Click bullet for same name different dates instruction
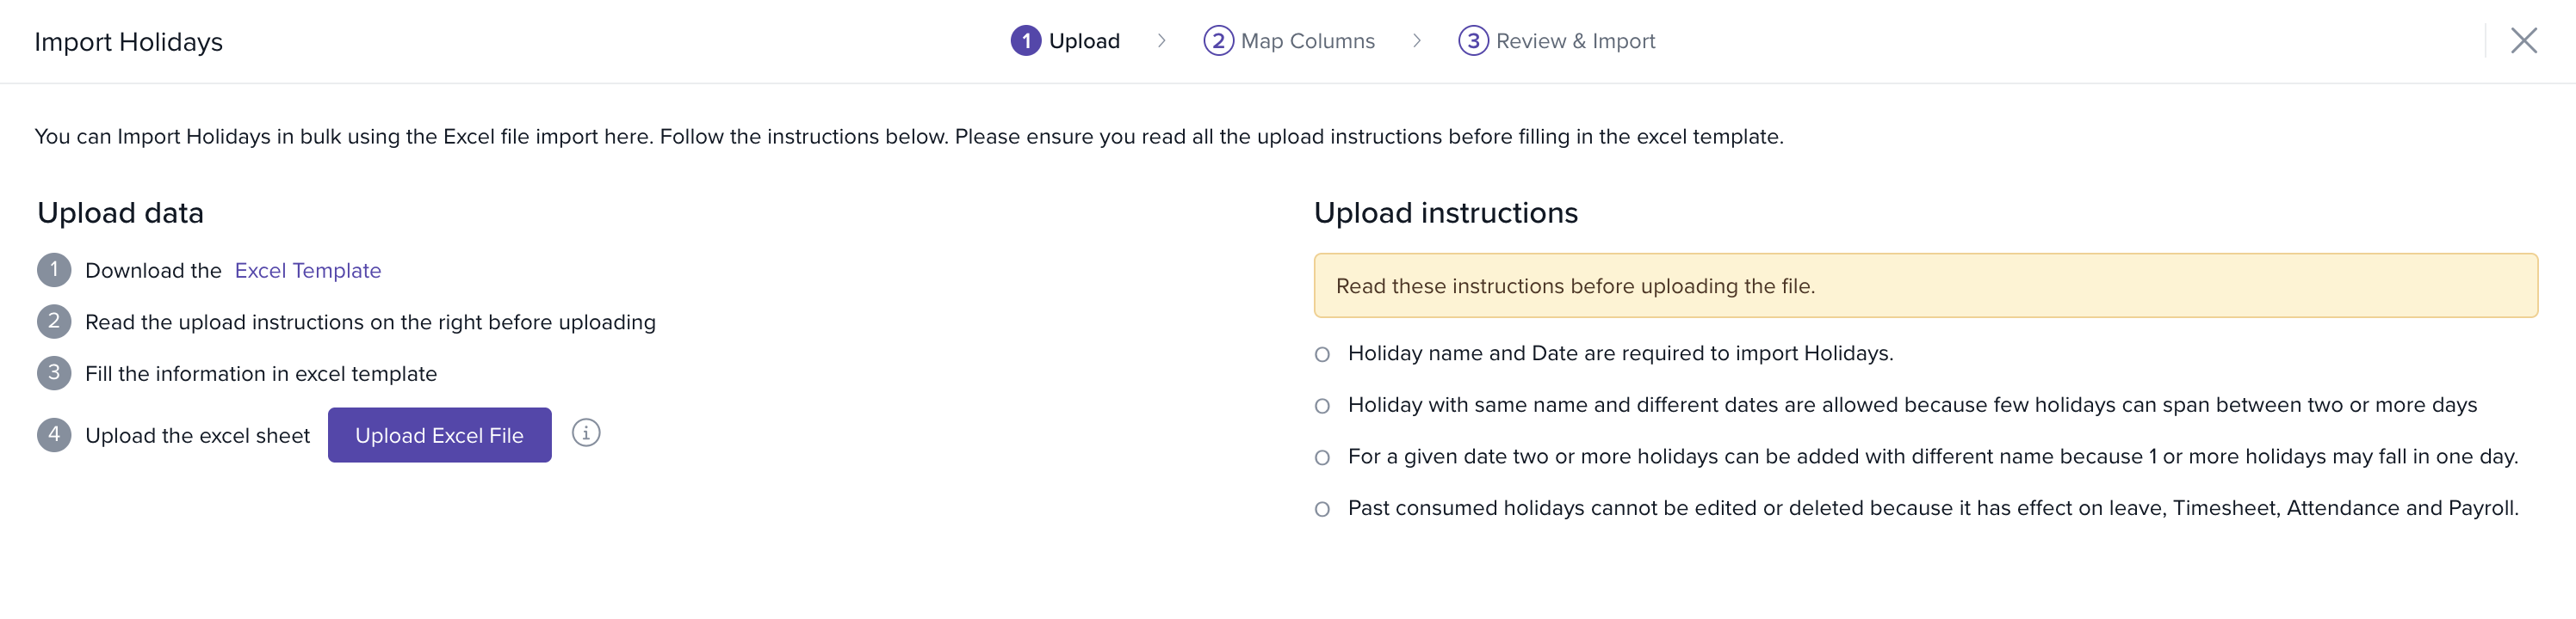 (1322, 407)
